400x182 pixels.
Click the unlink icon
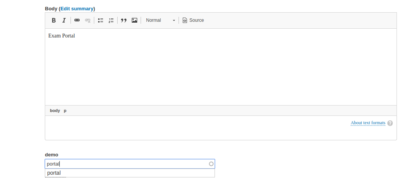[88, 20]
